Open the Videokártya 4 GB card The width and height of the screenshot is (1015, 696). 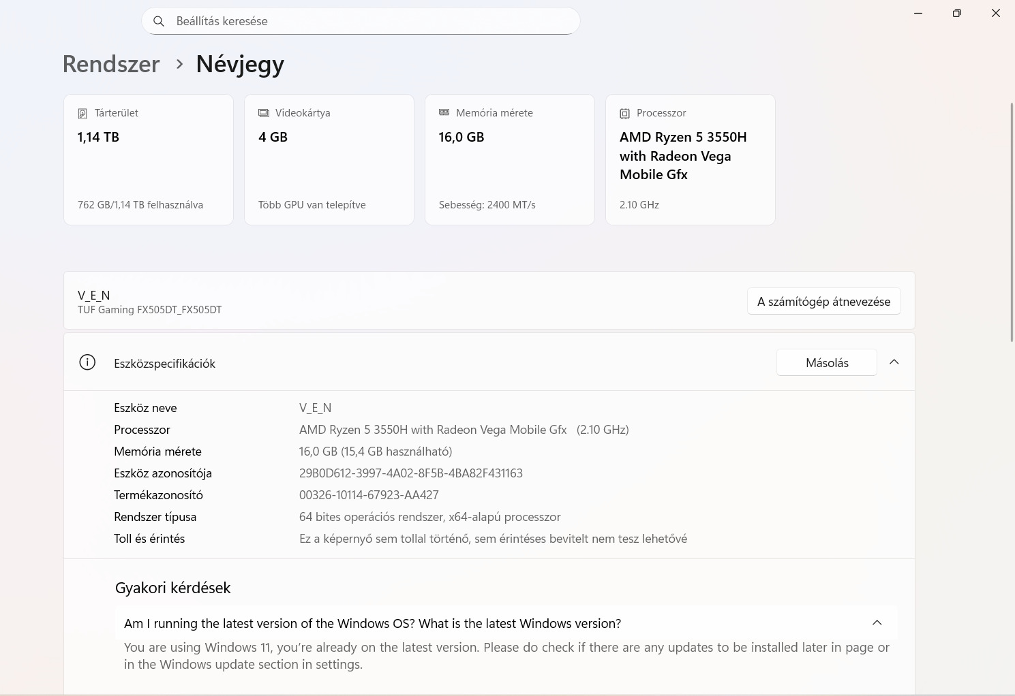[x=329, y=159]
